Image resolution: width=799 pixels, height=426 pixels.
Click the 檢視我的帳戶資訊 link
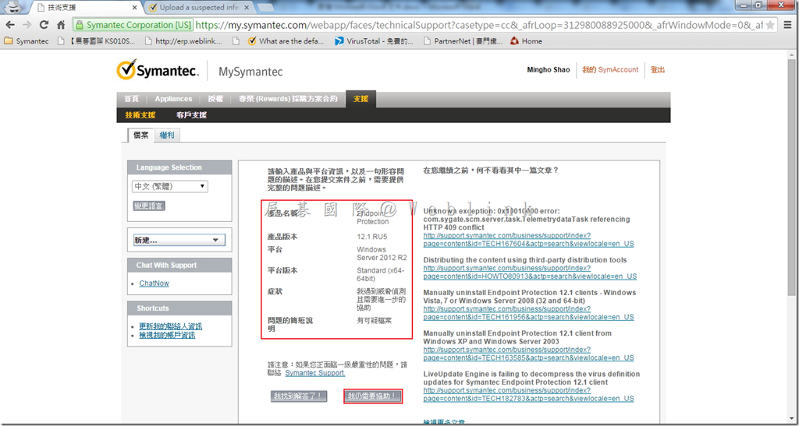167,335
